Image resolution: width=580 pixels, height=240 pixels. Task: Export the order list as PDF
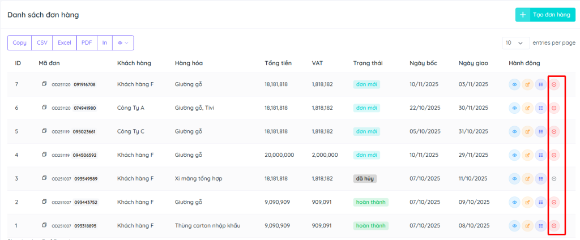86,42
